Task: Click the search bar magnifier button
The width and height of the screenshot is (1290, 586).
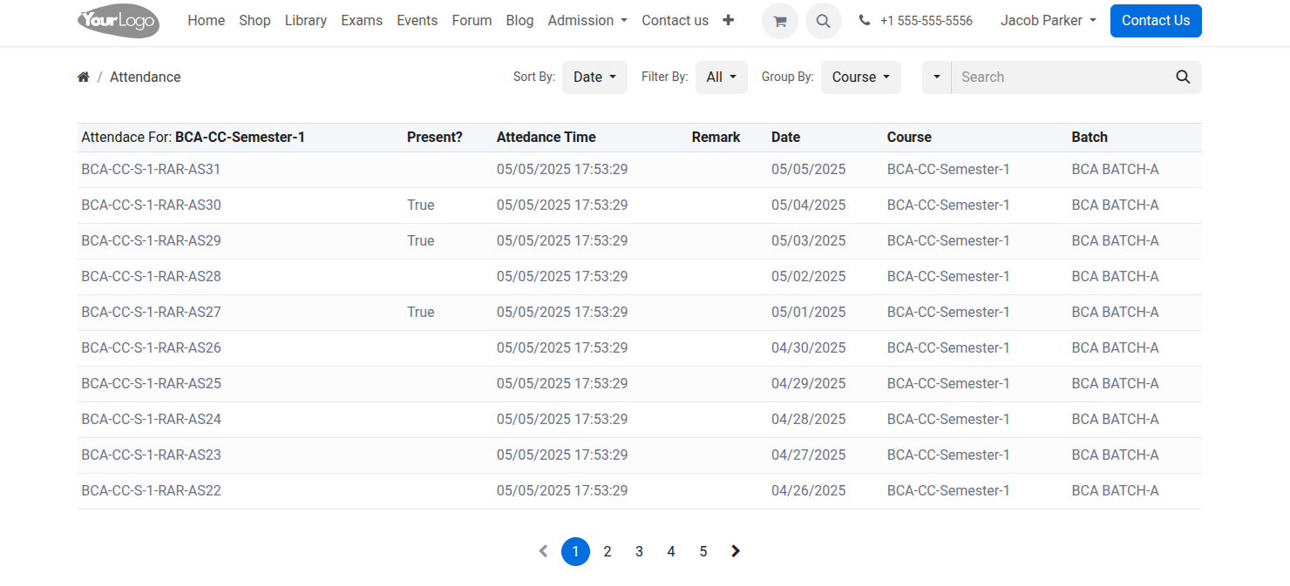Action: coord(1182,77)
